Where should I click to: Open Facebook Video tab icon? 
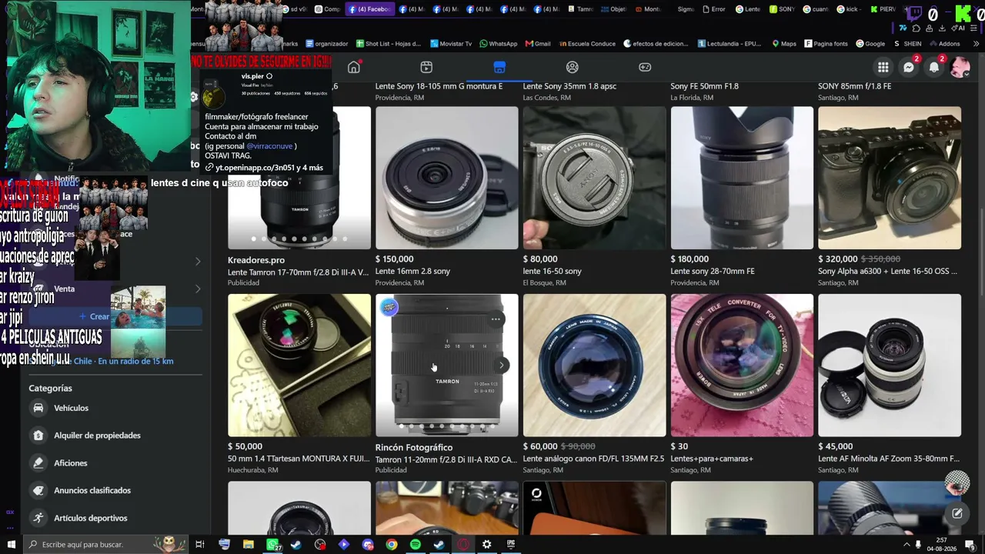coord(426,67)
